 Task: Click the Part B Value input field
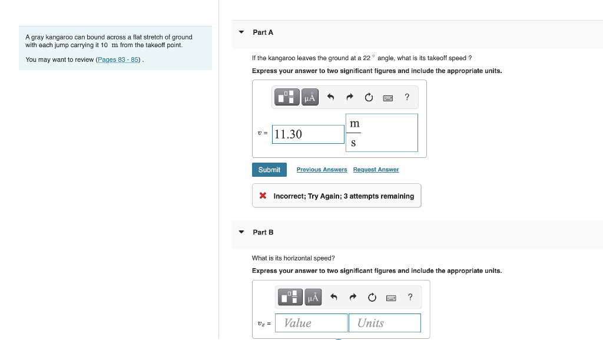[311, 323]
